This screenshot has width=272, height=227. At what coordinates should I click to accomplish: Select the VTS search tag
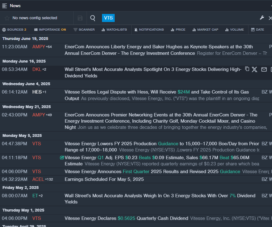pyautogui.click(x=108, y=18)
